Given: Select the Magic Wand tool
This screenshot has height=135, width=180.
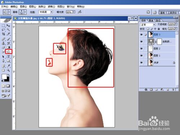Looking at the screenshot, I should pyautogui.click(x=8, y=30).
